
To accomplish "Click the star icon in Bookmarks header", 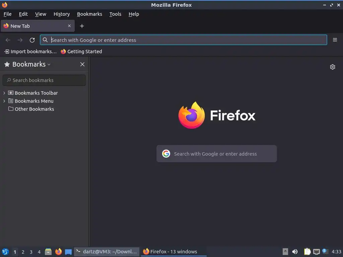I will 7,64.
